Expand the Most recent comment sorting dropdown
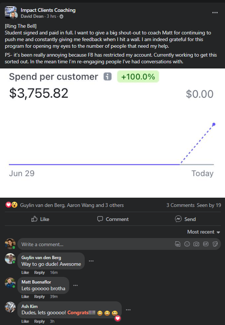 coord(204,232)
